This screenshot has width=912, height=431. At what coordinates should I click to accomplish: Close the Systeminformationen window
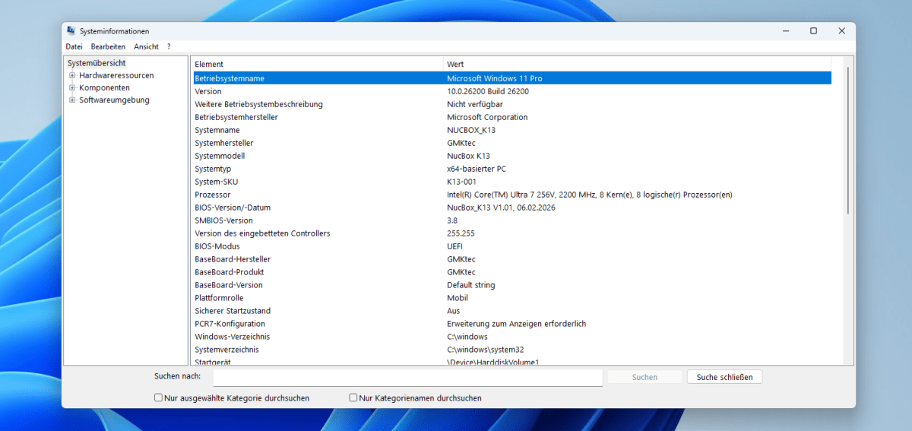(x=841, y=31)
